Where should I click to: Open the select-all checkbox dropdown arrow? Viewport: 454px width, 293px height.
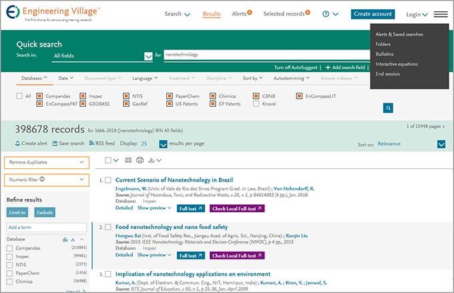pos(116,160)
